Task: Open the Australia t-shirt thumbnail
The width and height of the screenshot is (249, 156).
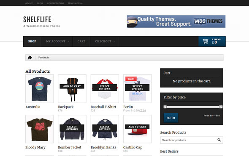Action: click(x=40, y=89)
